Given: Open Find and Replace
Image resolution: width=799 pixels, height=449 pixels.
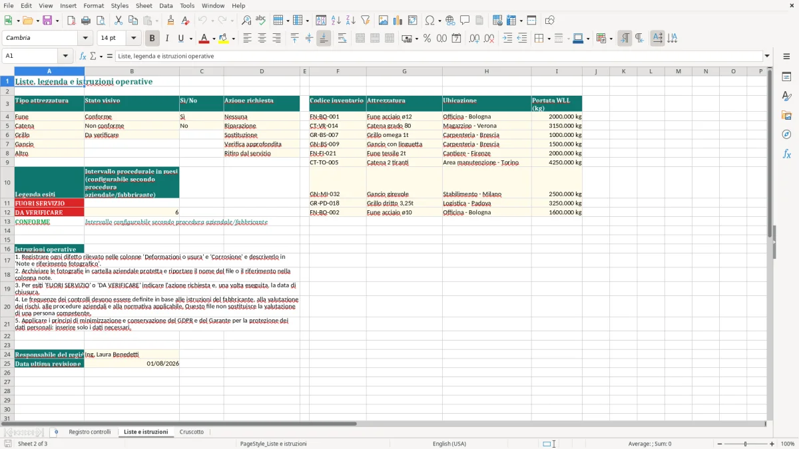Looking at the screenshot, I should (246, 21).
